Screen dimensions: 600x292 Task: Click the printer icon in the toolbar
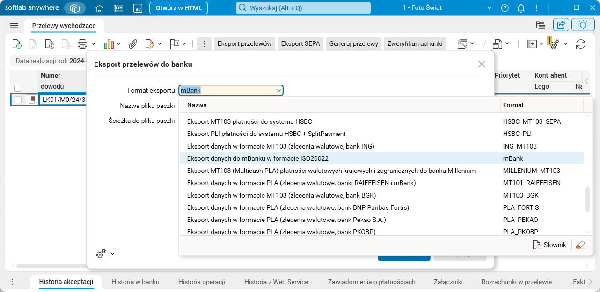pos(82,44)
